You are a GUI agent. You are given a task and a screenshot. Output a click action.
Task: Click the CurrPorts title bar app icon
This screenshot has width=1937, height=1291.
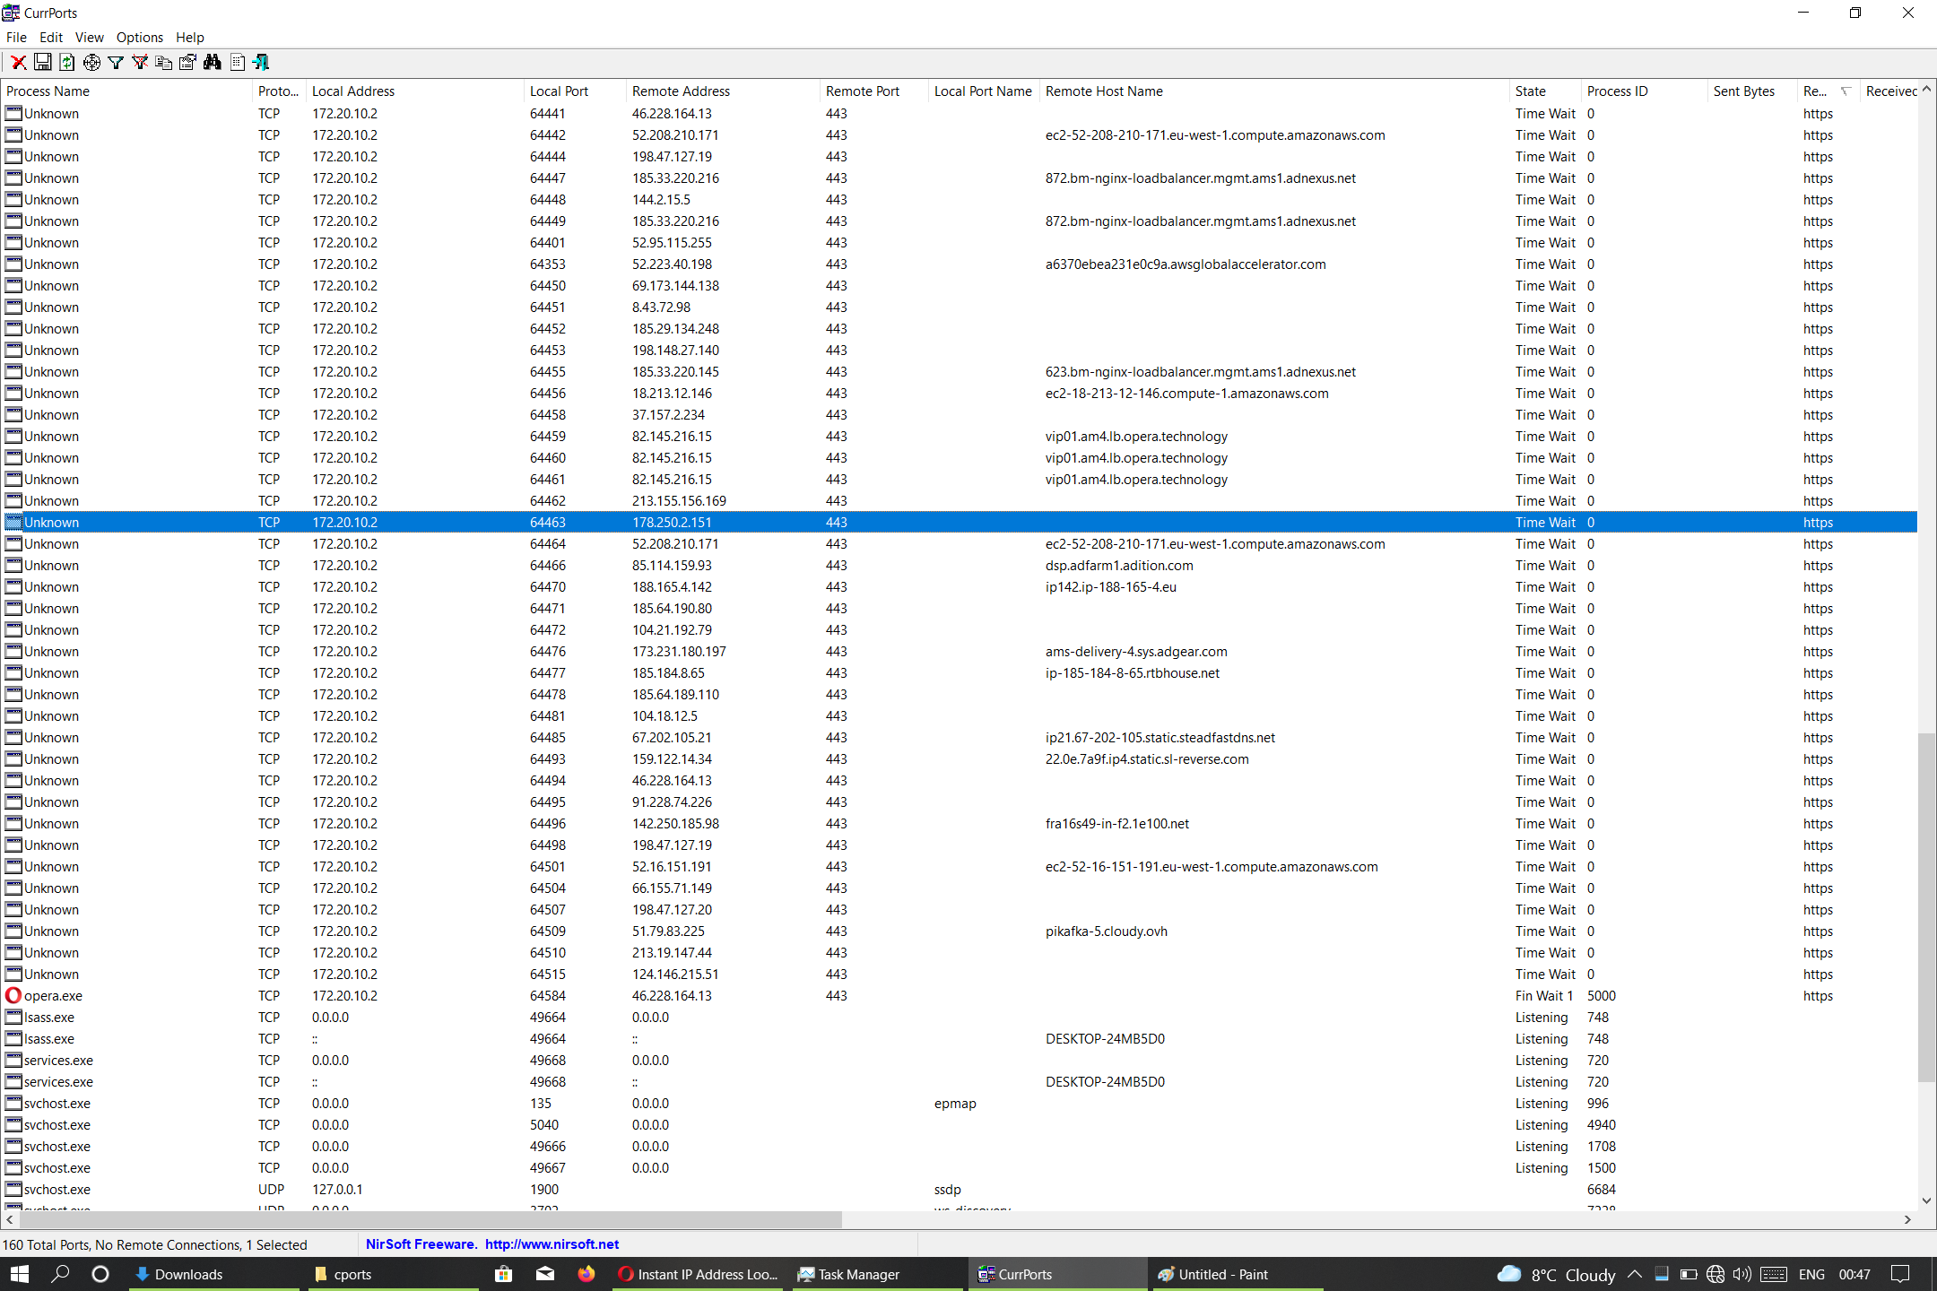pyautogui.click(x=11, y=13)
